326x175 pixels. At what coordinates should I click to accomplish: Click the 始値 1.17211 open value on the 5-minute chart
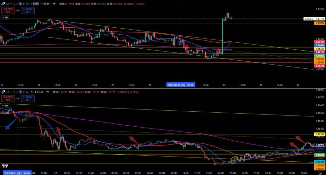60,92
